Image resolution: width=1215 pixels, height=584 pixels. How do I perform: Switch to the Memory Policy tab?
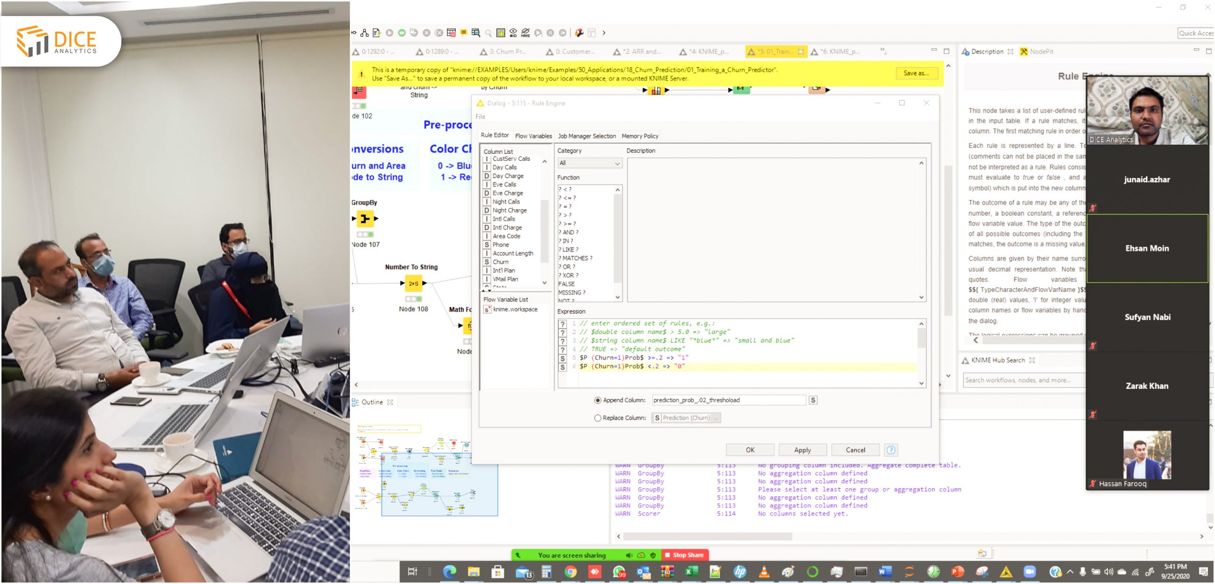coord(640,136)
